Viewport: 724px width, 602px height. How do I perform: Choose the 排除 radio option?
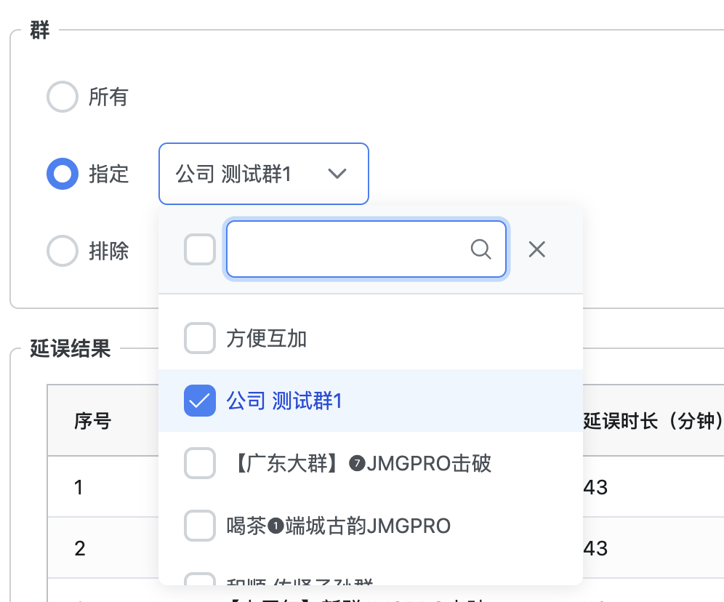pyautogui.click(x=63, y=251)
